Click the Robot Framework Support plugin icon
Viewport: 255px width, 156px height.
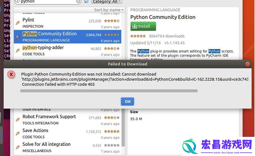[18, 120]
